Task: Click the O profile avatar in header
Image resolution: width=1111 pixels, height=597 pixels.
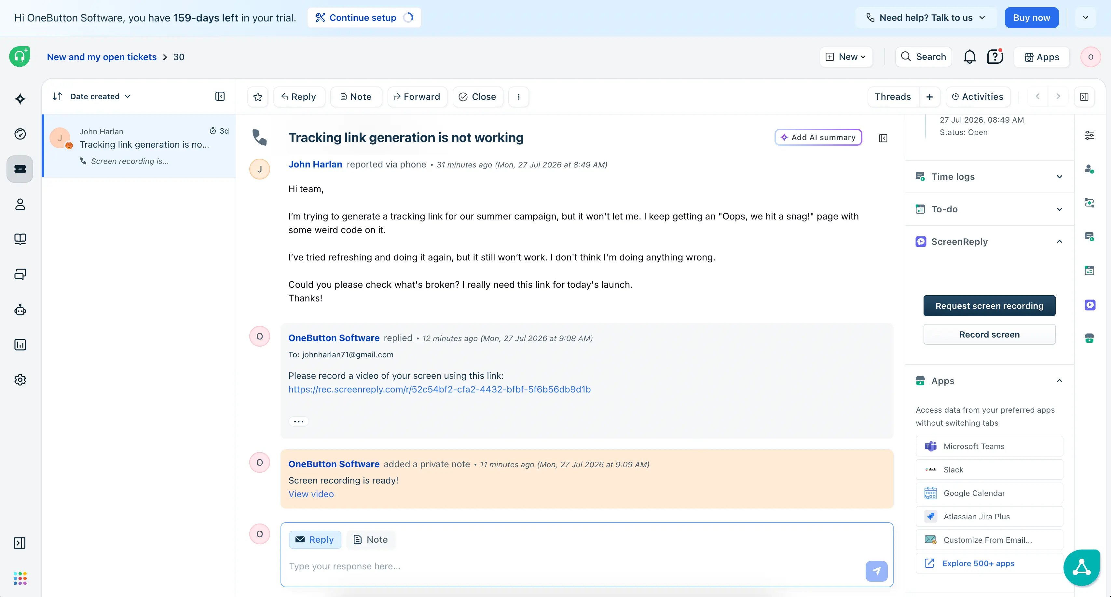Action: [1090, 57]
